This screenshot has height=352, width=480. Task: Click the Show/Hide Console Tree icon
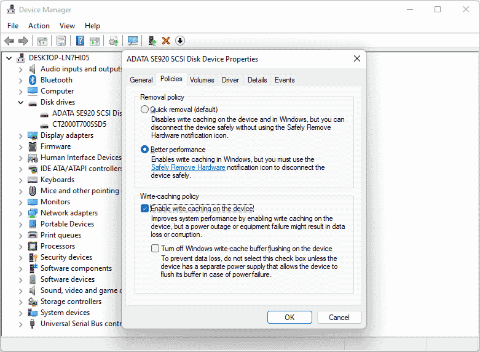click(x=42, y=41)
